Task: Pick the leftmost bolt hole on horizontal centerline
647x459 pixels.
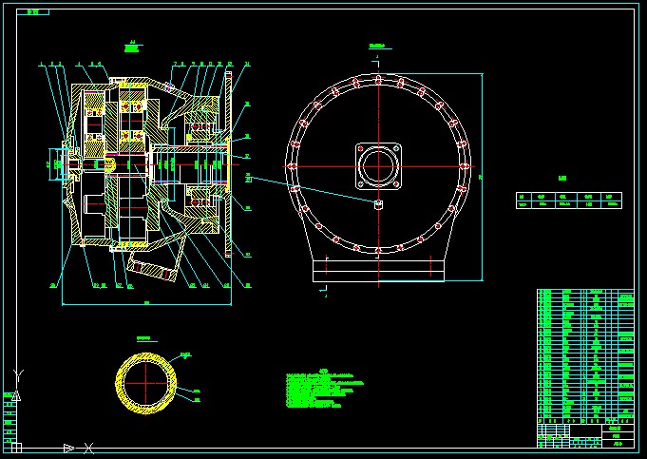Action: [x=292, y=166]
